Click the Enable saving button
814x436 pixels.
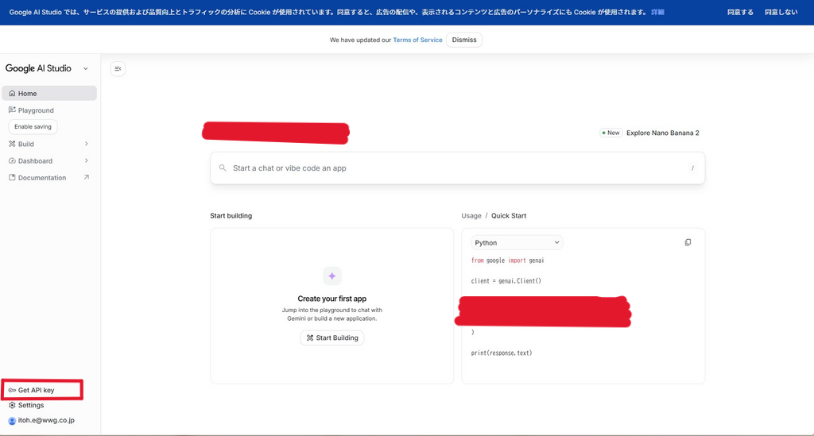(x=33, y=127)
